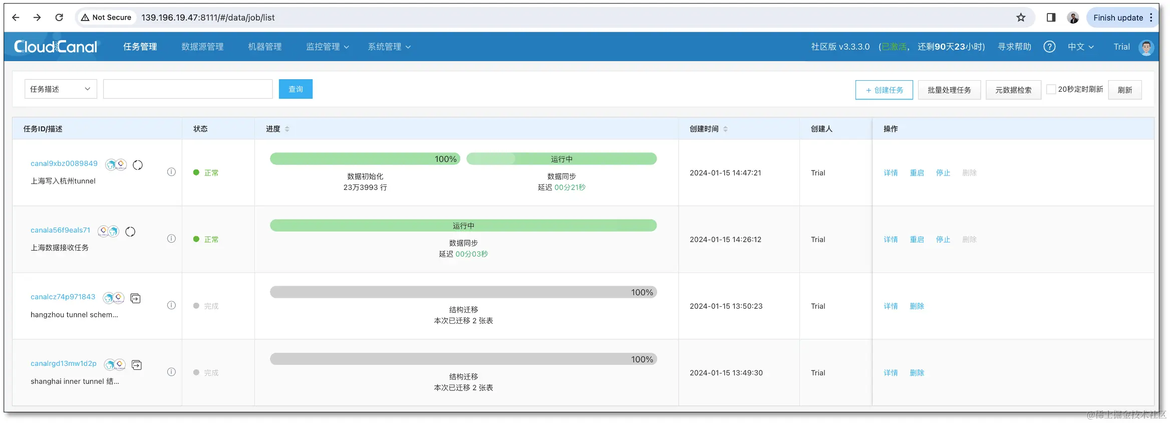Switch to the 任务管理 tab
Image resolution: width=1170 pixels, height=423 pixels.
pyautogui.click(x=140, y=47)
